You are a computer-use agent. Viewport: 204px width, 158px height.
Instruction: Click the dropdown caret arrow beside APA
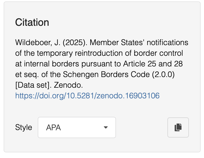(106, 127)
